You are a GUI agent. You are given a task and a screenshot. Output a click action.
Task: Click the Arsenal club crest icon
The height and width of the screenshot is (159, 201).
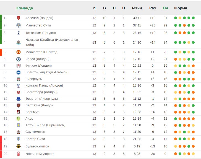[x=19, y=18]
